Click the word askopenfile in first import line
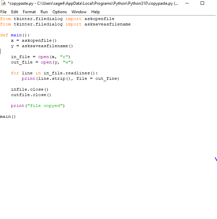Screen dimensions: 217x219 coord(99,19)
